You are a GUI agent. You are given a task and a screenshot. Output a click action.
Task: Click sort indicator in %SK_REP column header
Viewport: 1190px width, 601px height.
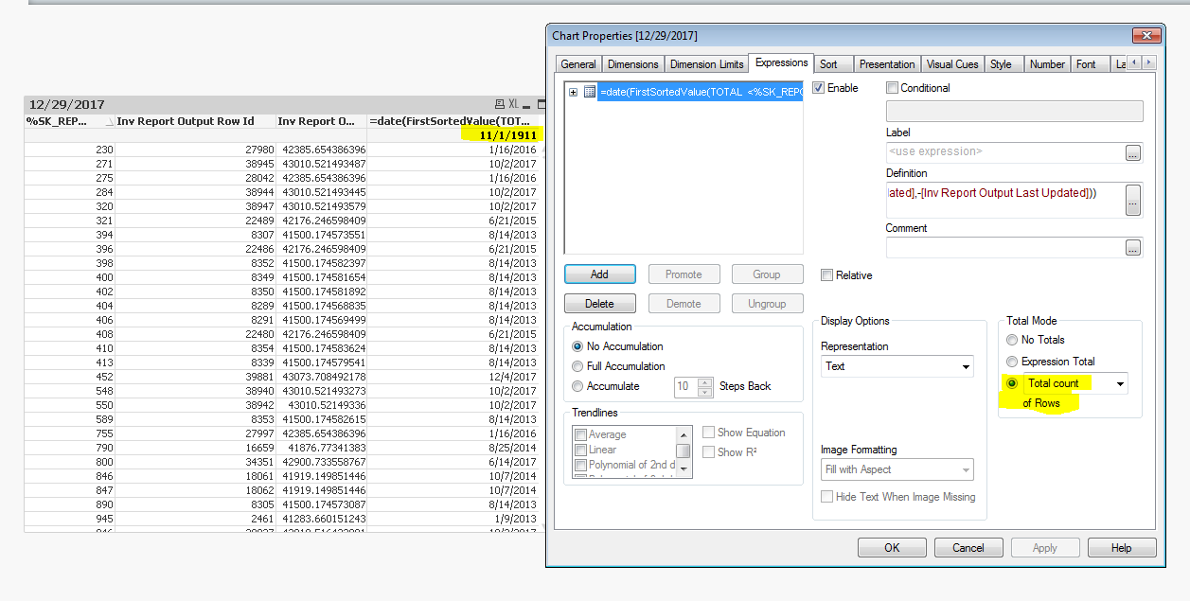click(109, 122)
